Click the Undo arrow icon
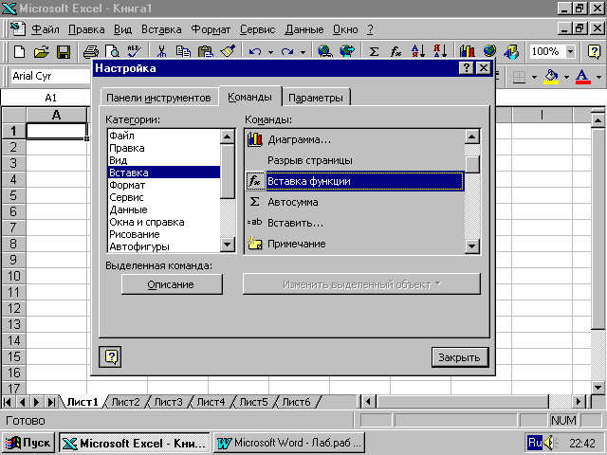The width and height of the screenshot is (607, 455). click(x=255, y=51)
